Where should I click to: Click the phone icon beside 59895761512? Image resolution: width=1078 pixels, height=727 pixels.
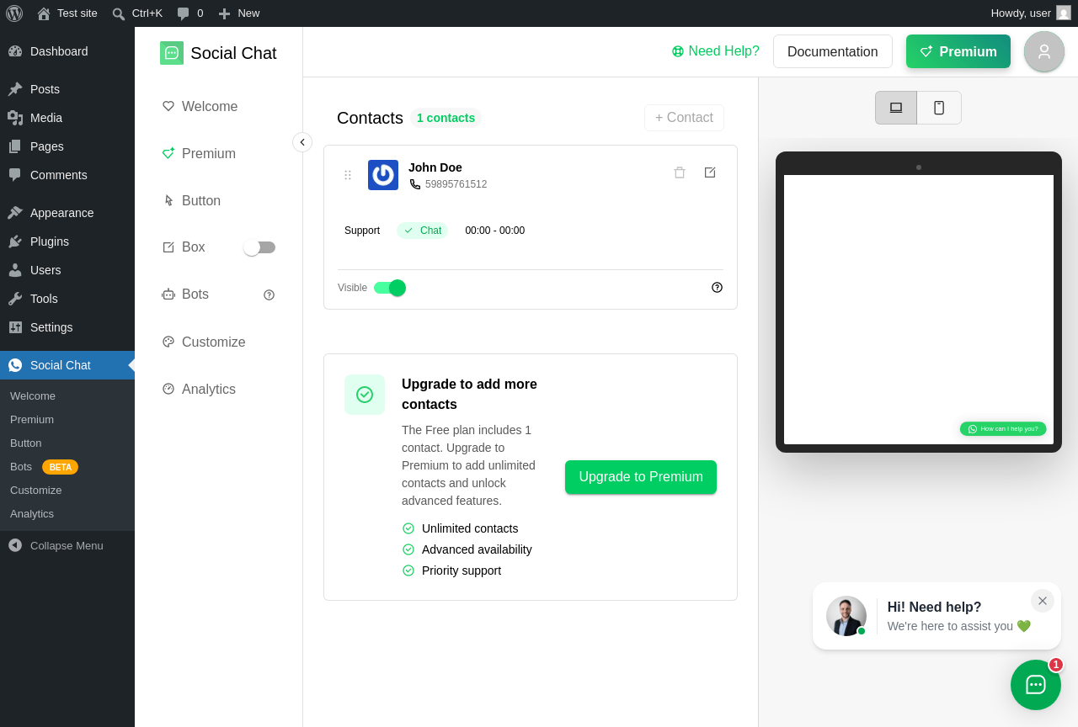point(415,184)
